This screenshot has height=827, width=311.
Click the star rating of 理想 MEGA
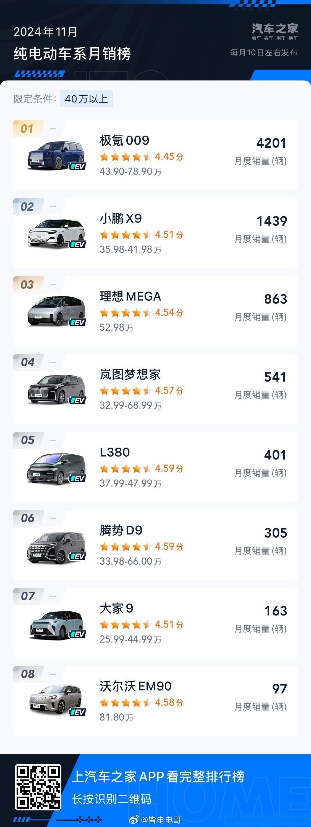pos(126,313)
